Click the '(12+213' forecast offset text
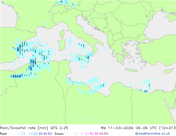Image resolution: width=176 pixels, height=136 pixels. tap(167, 128)
